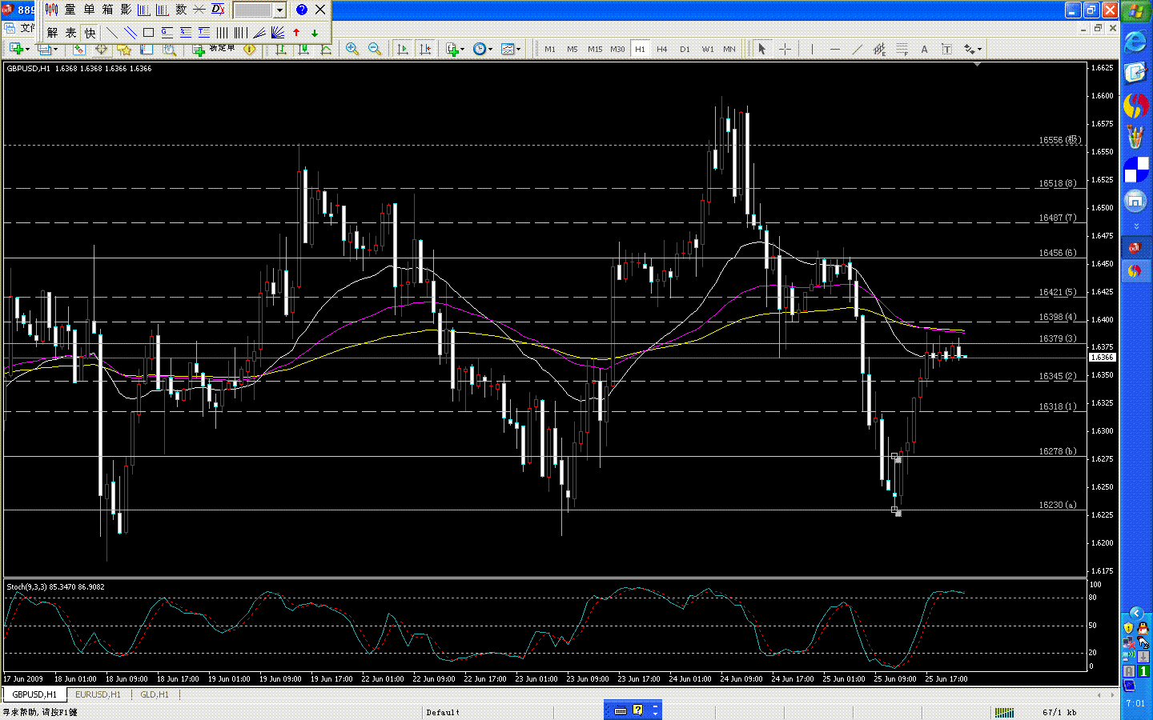The image size is (1153, 720).
Task: Select the text A tool
Action: click(x=924, y=49)
